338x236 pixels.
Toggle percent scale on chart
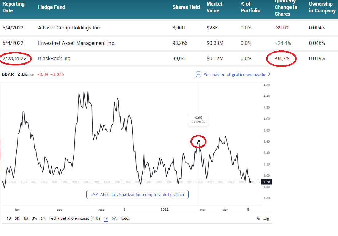[258, 218]
